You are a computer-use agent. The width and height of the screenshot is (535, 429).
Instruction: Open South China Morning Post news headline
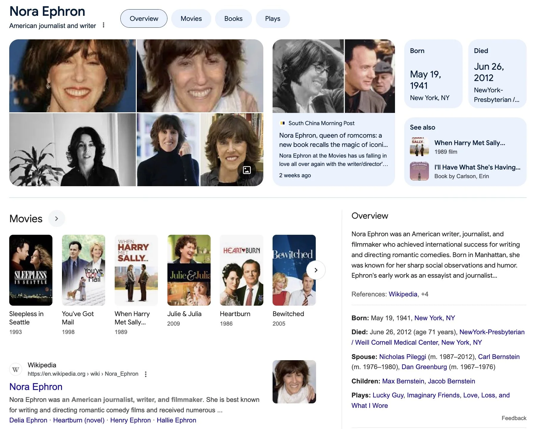click(333, 140)
